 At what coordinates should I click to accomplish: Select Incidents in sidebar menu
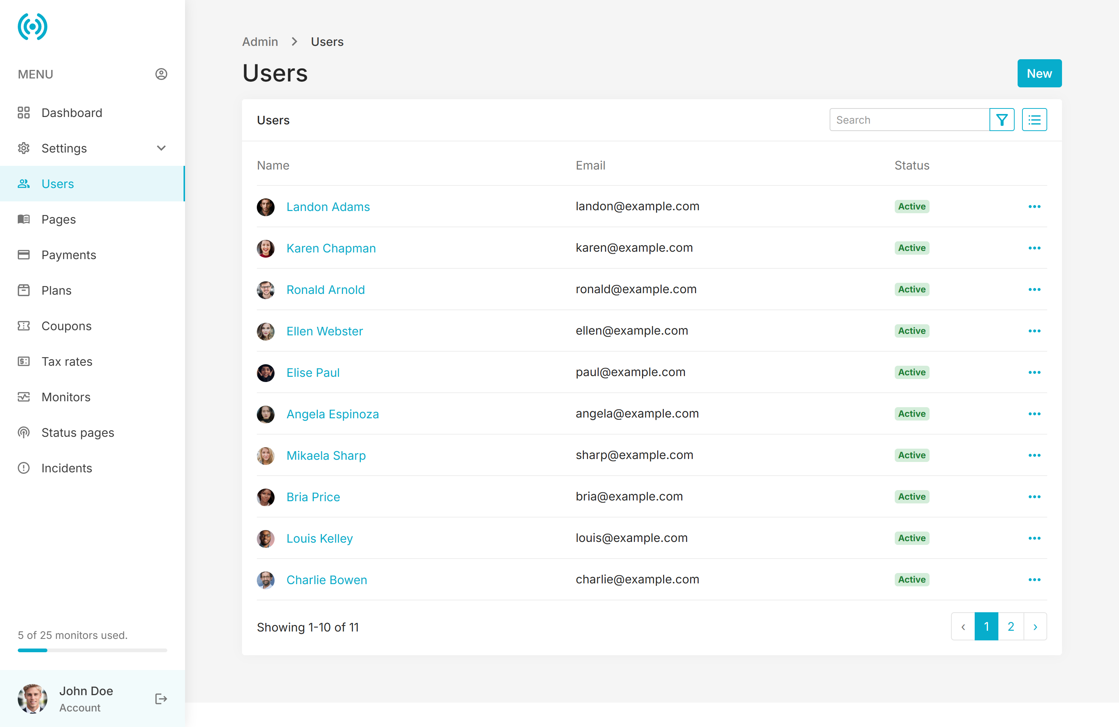click(x=66, y=468)
